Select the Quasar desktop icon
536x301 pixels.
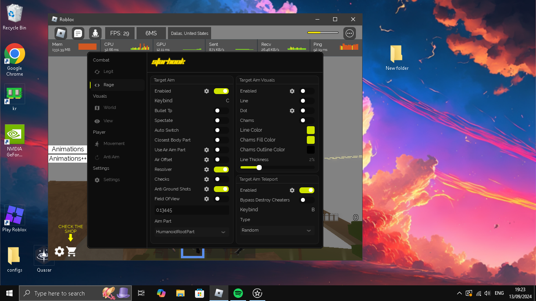[x=44, y=259]
